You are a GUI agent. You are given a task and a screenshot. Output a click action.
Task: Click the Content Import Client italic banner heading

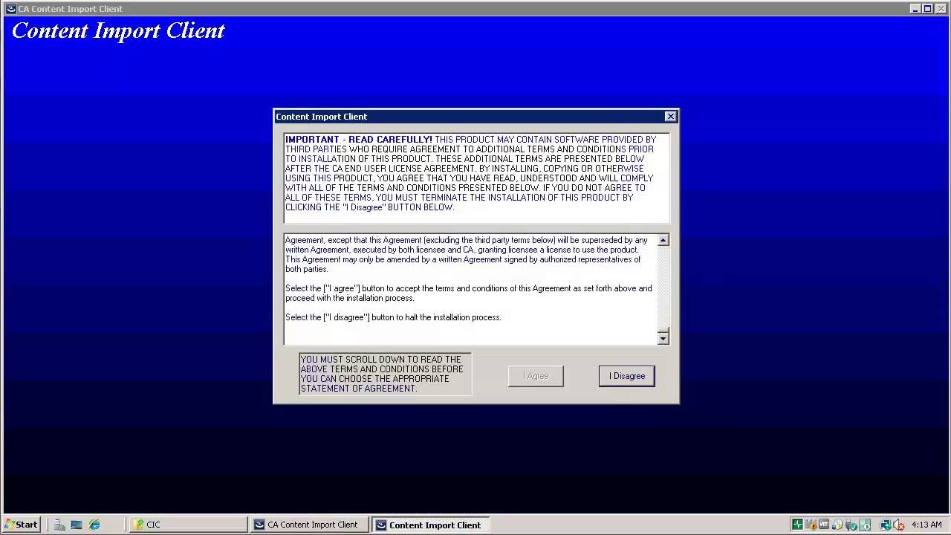[118, 31]
